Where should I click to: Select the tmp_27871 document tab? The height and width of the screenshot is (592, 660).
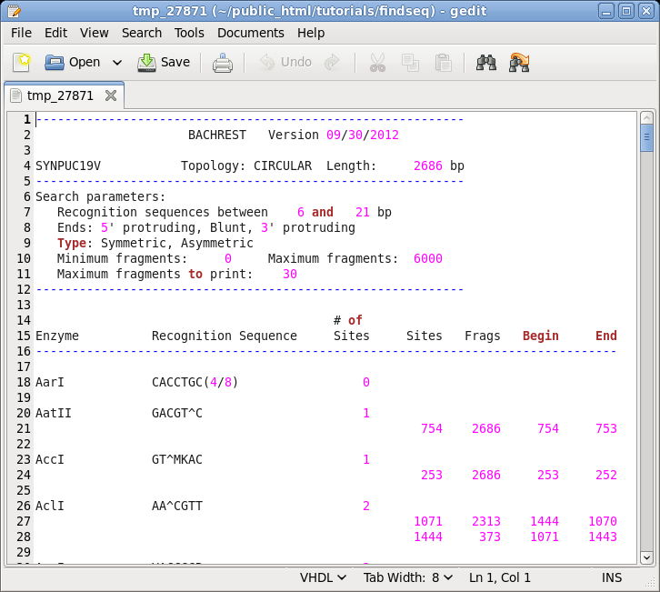[x=60, y=95]
